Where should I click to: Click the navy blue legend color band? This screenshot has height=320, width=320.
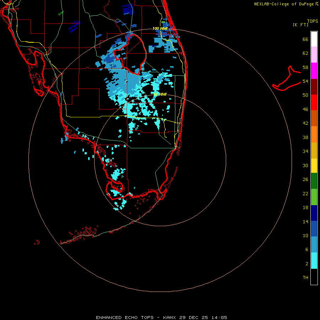(314, 213)
